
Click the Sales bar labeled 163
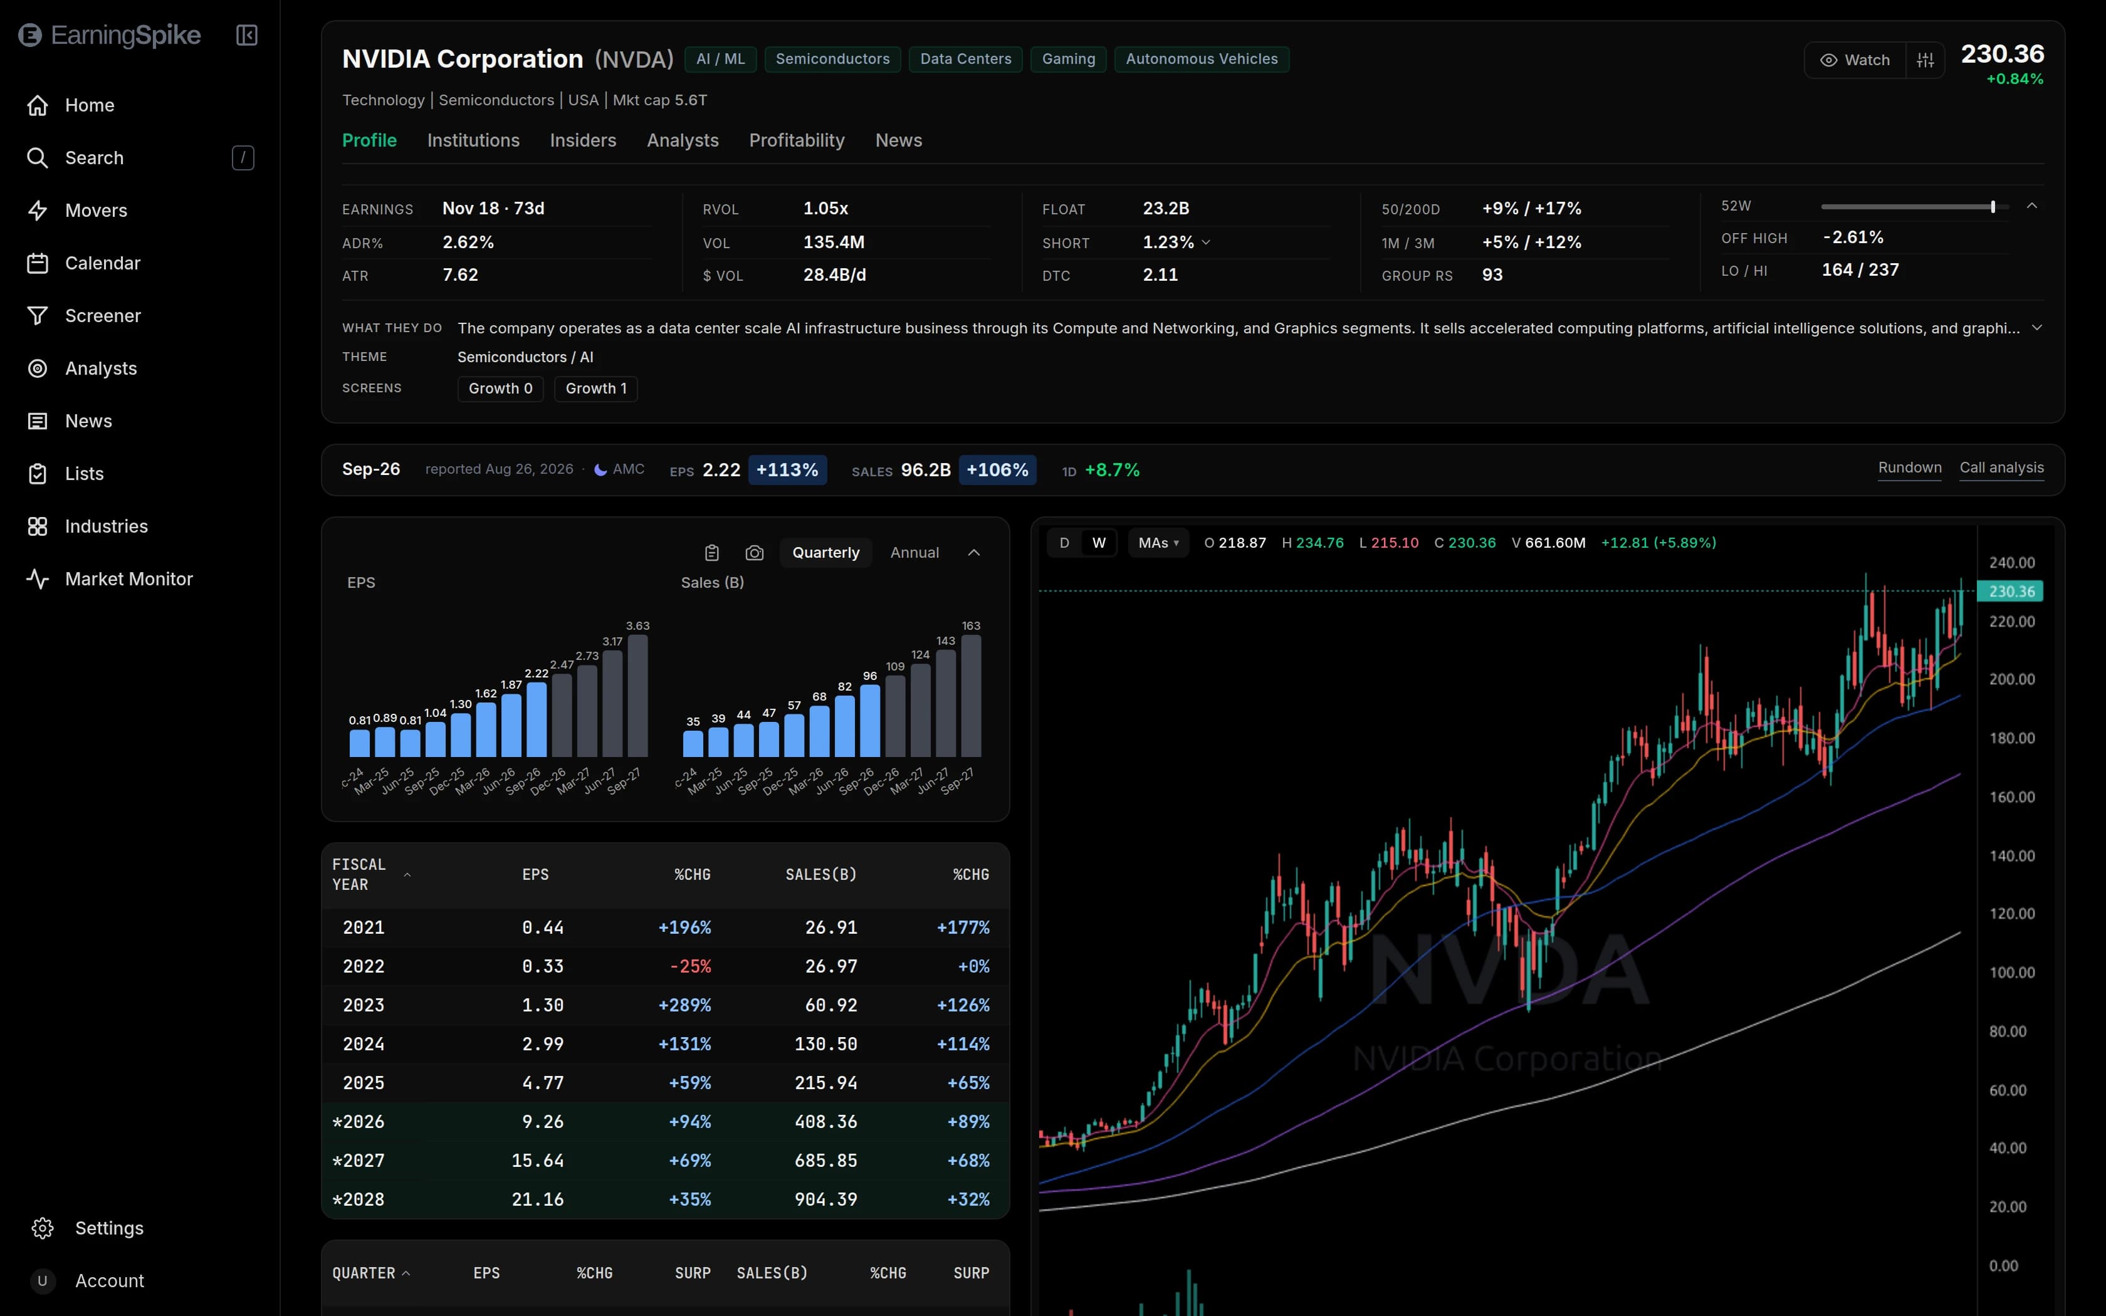pos(971,696)
